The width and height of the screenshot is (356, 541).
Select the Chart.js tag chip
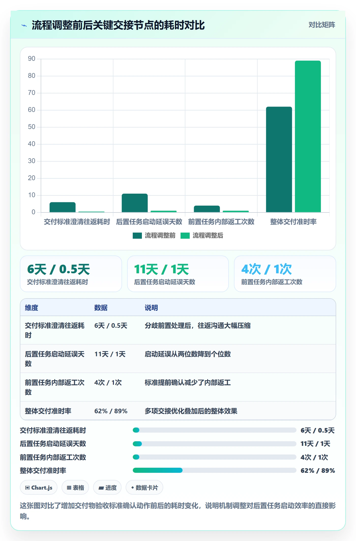tap(39, 488)
